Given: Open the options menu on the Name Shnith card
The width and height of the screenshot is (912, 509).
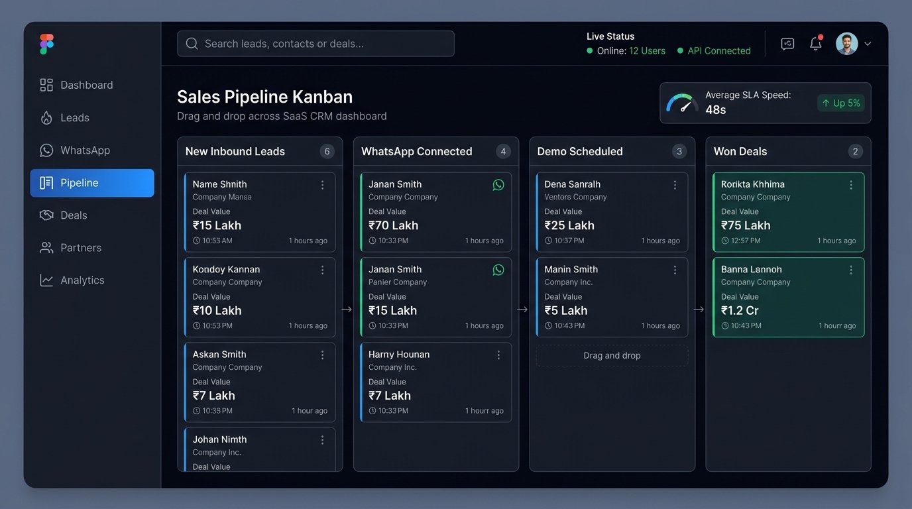Looking at the screenshot, I should tap(323, 185).
